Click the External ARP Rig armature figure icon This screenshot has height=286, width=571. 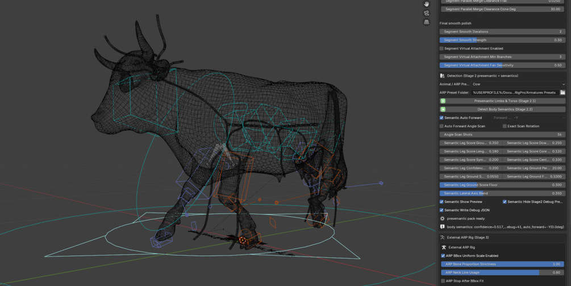coord(444,247)
